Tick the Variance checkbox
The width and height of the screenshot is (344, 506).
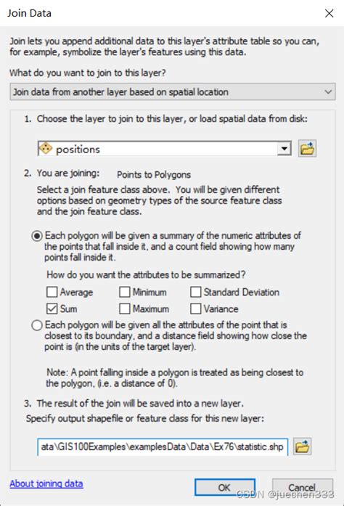195,309
